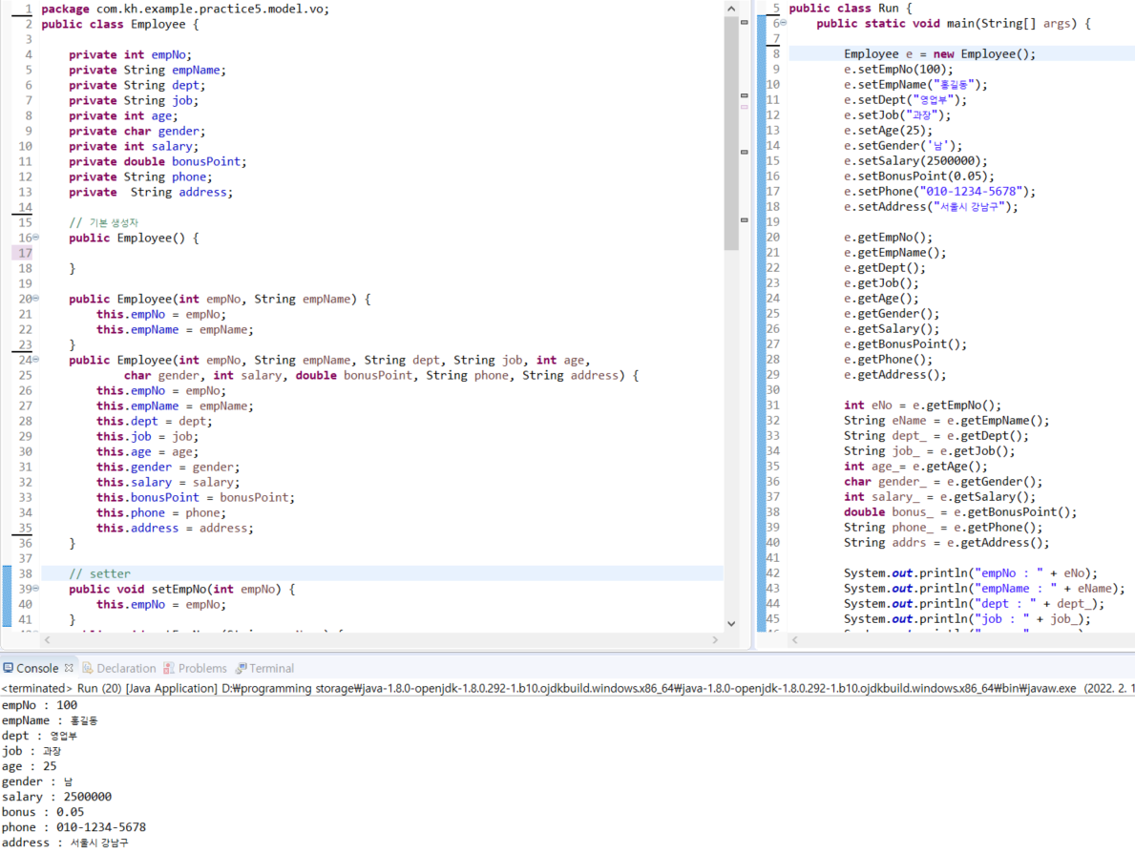Switch to the Declaration tab
This screenshot has height=853, width=1135.
coord(126,669)
